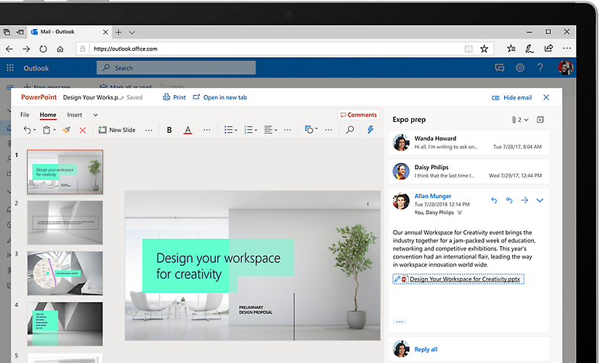Click the New Slide button
This screenshot has height=363, width=600.
point(116,130)
